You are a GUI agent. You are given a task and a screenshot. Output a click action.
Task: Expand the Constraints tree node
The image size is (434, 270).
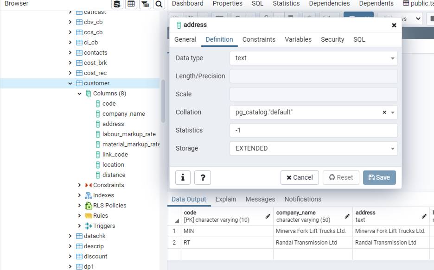(x=80, y=185)
